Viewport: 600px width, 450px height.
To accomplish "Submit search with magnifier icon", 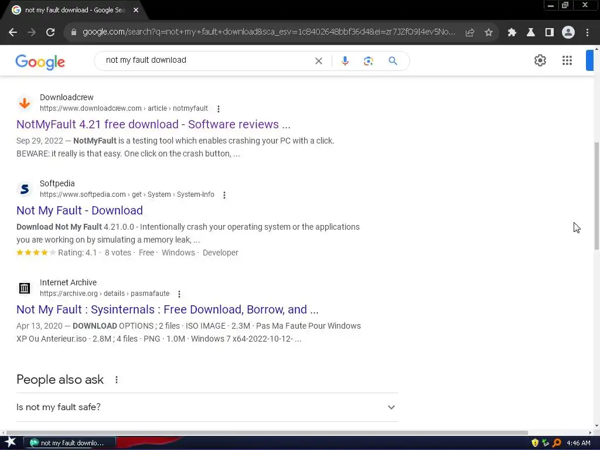I will 393,61.
